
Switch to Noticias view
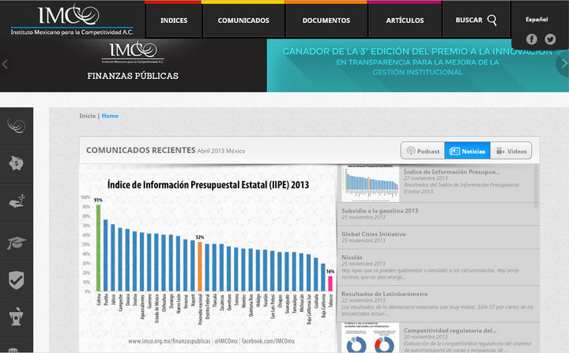pyautogui.click(x=466, y=151)
